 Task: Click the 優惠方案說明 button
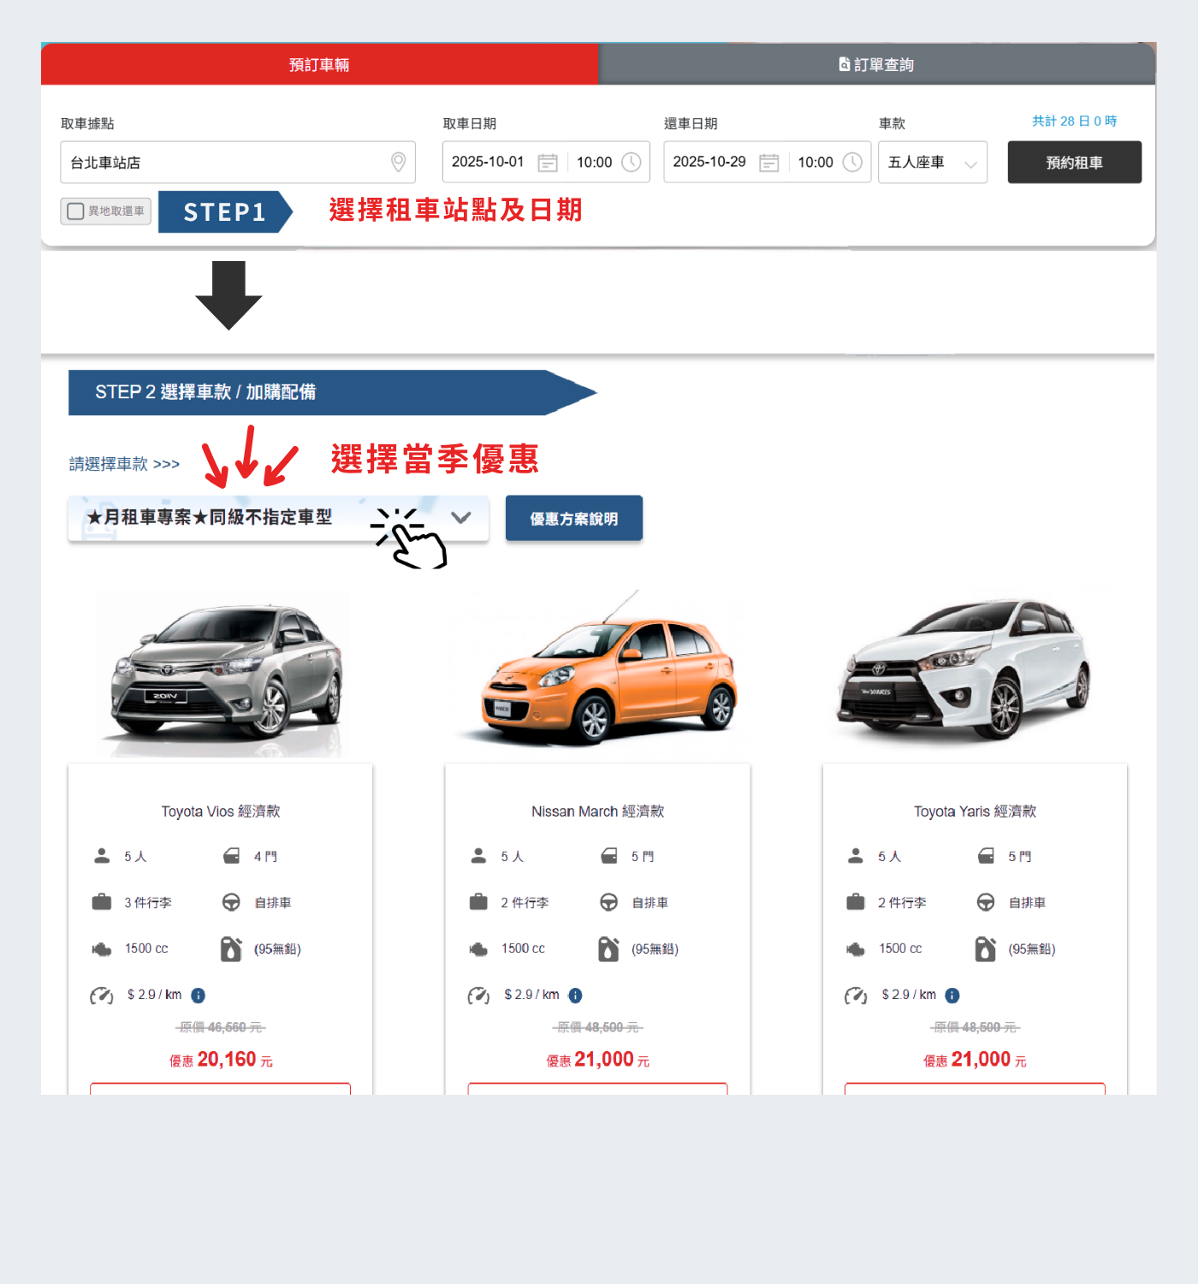click(x=574, y=518)
